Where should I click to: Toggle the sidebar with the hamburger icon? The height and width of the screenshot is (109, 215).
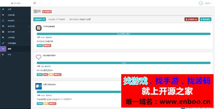pyautogui.click(x=35, y=3)
